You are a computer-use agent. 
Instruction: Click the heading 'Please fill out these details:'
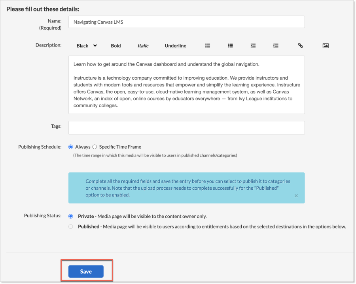click(43, 9)
